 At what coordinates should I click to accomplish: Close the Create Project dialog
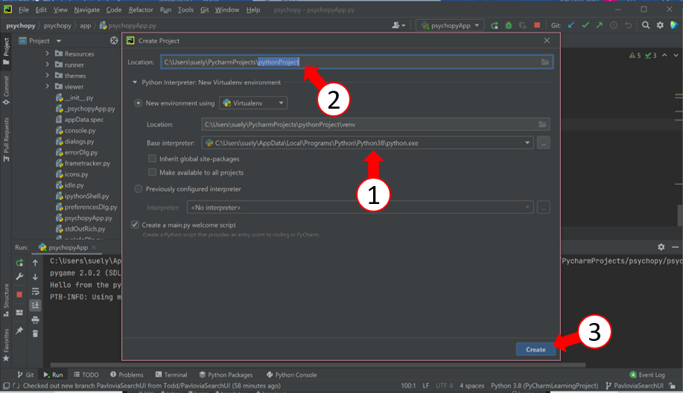pyautogui.click(x=547, y=40)
